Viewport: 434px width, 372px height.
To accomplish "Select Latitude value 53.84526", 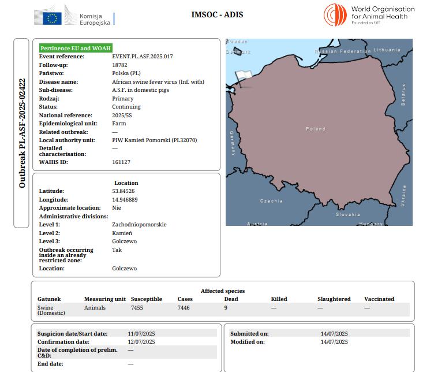I will (x=123, y=191).
